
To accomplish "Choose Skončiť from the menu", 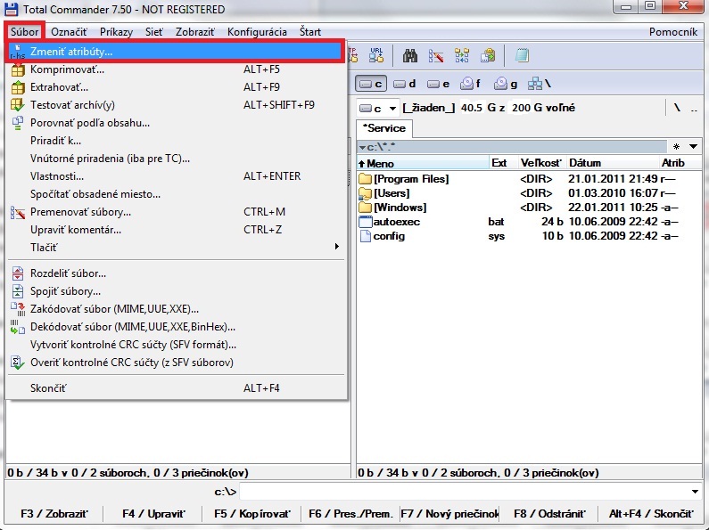I will click(176, 388).
